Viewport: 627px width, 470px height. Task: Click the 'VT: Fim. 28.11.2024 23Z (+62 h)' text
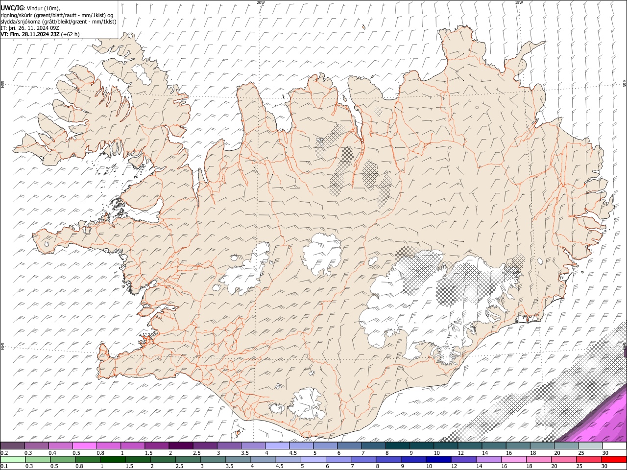pos(40,34)
